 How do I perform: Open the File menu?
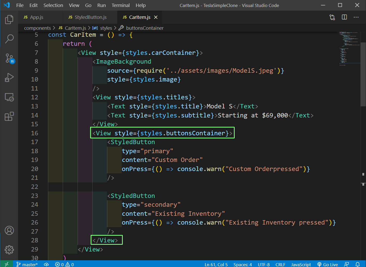pyautogui.click(x=20, y=5)
